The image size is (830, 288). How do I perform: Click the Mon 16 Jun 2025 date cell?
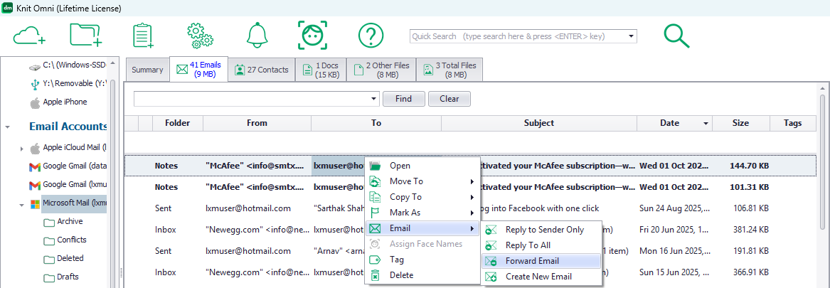(x=675, y=251)
